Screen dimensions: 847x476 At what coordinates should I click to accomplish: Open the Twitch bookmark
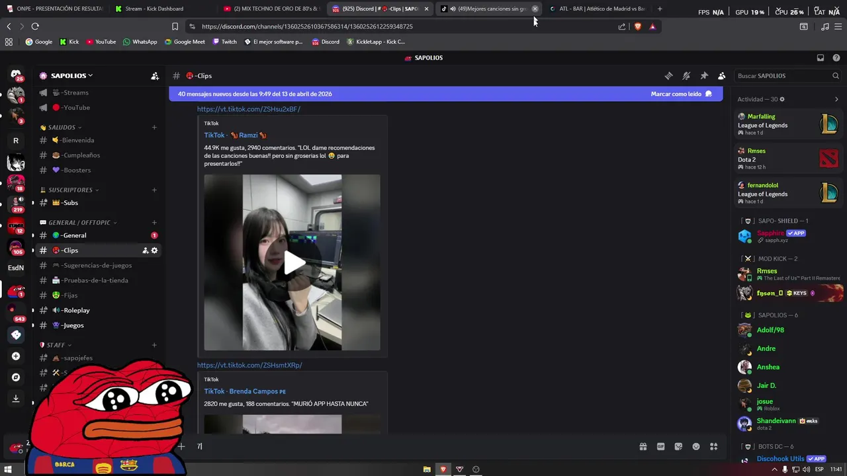(224, 42)
